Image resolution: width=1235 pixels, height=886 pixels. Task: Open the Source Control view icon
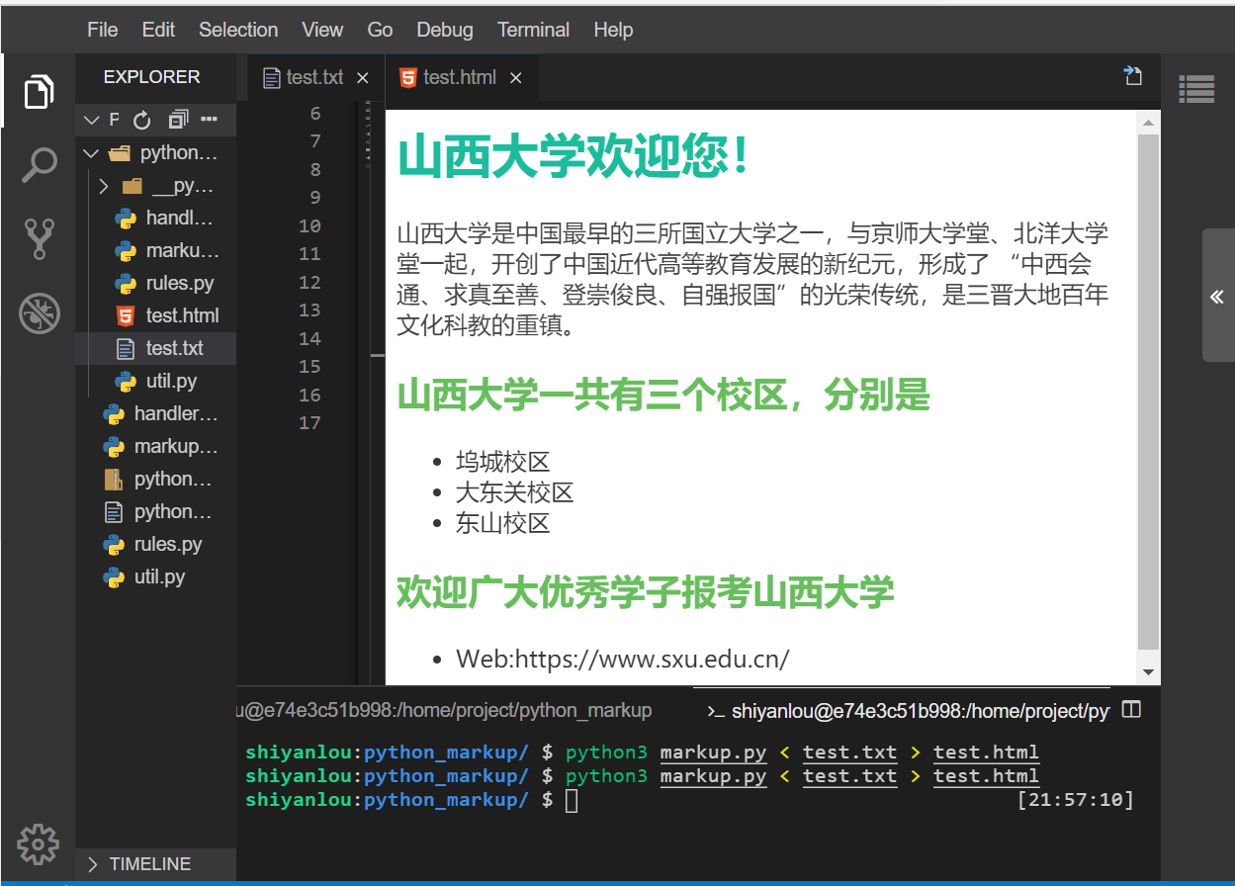coord(39,238)
